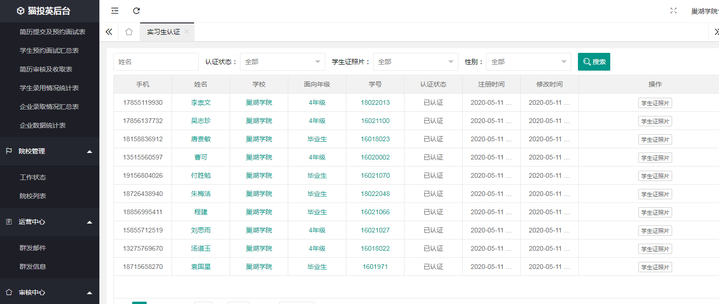The height and width of the screenshot is (304, 719).
Task: View 学生证照片 for 李崇文
Action: pos(655,103)
